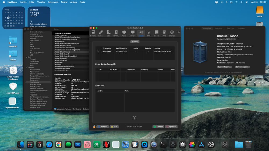
Task: Click the Donate button in Hackintool
Action: [158, 127]
